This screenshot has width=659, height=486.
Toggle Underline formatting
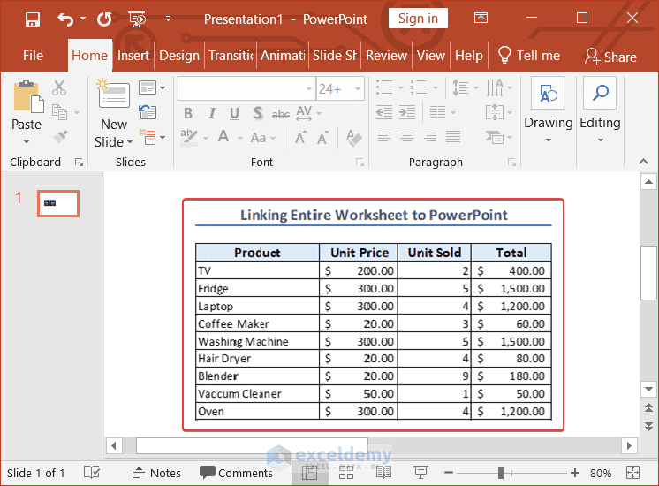(234, 113)
